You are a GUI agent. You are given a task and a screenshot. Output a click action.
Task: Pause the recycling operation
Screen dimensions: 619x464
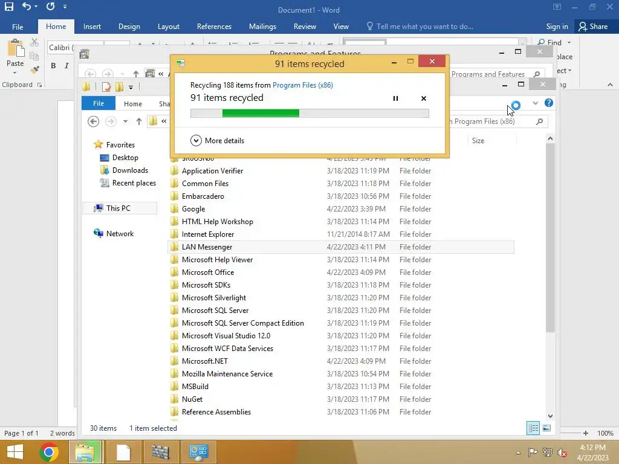tap(395, 98)
